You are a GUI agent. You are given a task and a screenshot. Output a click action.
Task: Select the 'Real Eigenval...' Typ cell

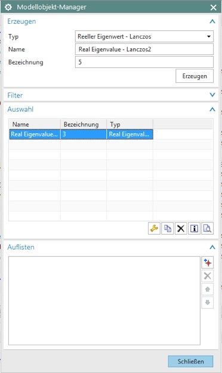[x=129, y=134]
